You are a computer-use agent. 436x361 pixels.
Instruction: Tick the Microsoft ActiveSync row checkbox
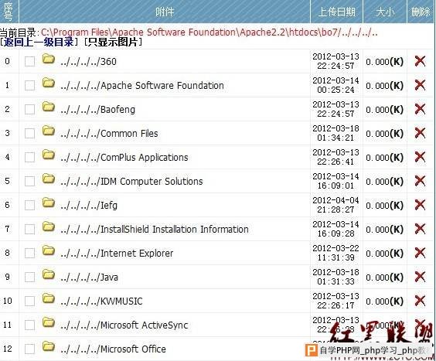[x=29, y=325]
